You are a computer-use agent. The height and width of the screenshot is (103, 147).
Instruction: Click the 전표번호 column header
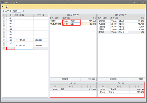tap(41, 15)
